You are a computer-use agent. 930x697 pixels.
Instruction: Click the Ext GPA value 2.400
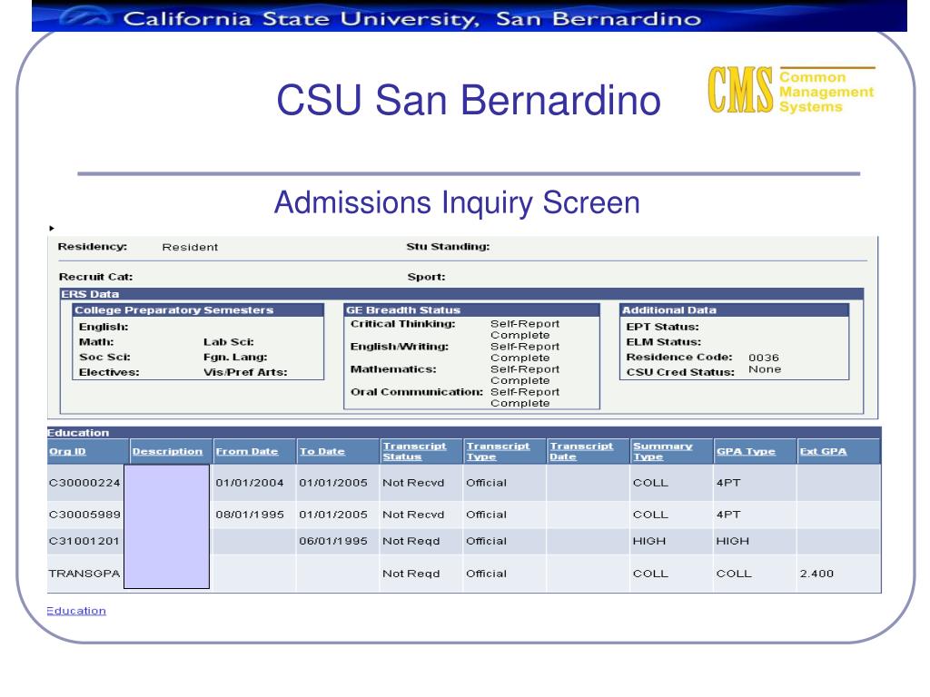click(816, 574)
